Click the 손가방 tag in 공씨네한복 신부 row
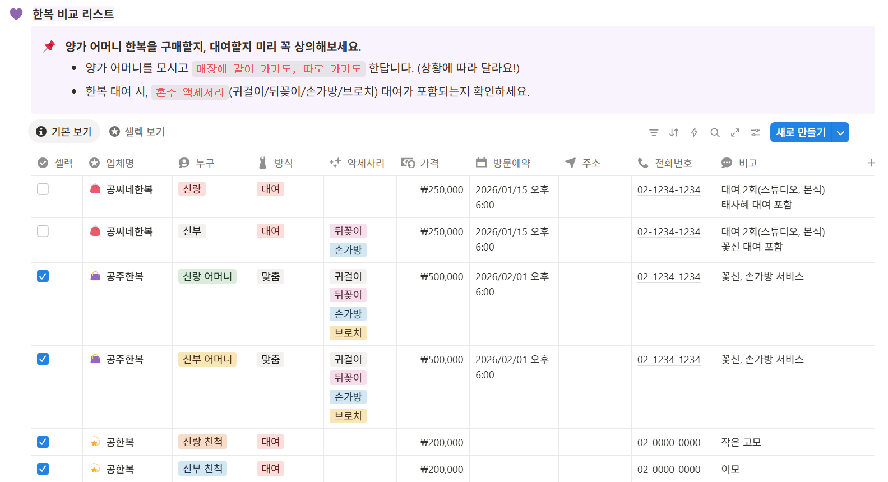 (x=348, y=250)
